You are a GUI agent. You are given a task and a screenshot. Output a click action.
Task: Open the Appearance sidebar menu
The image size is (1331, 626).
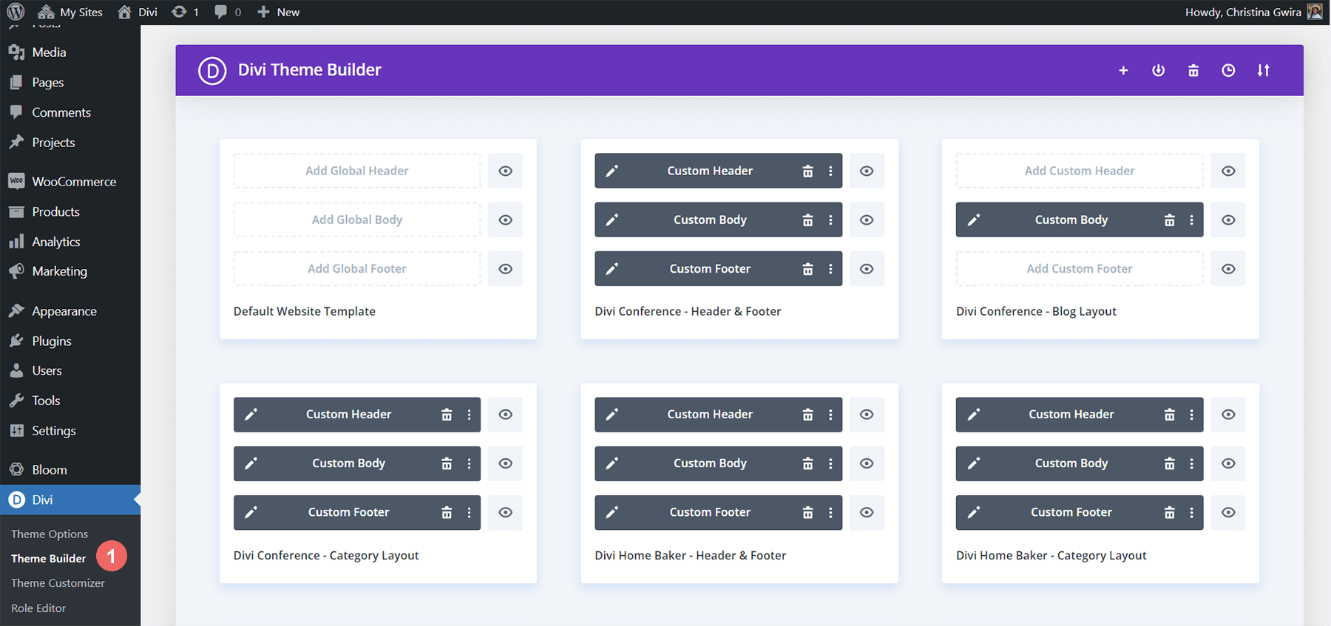point(70,311)
